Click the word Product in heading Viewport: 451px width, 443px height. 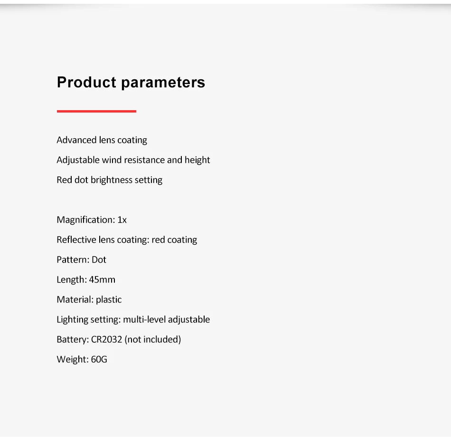86,82
